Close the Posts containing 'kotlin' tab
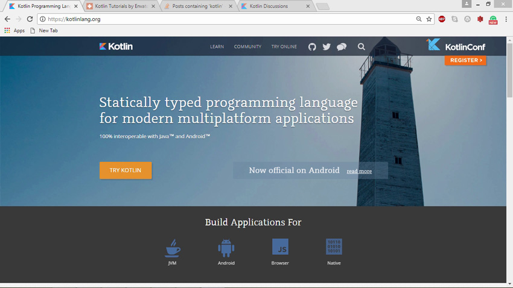513x288 pixels. [x=231, y=6]
